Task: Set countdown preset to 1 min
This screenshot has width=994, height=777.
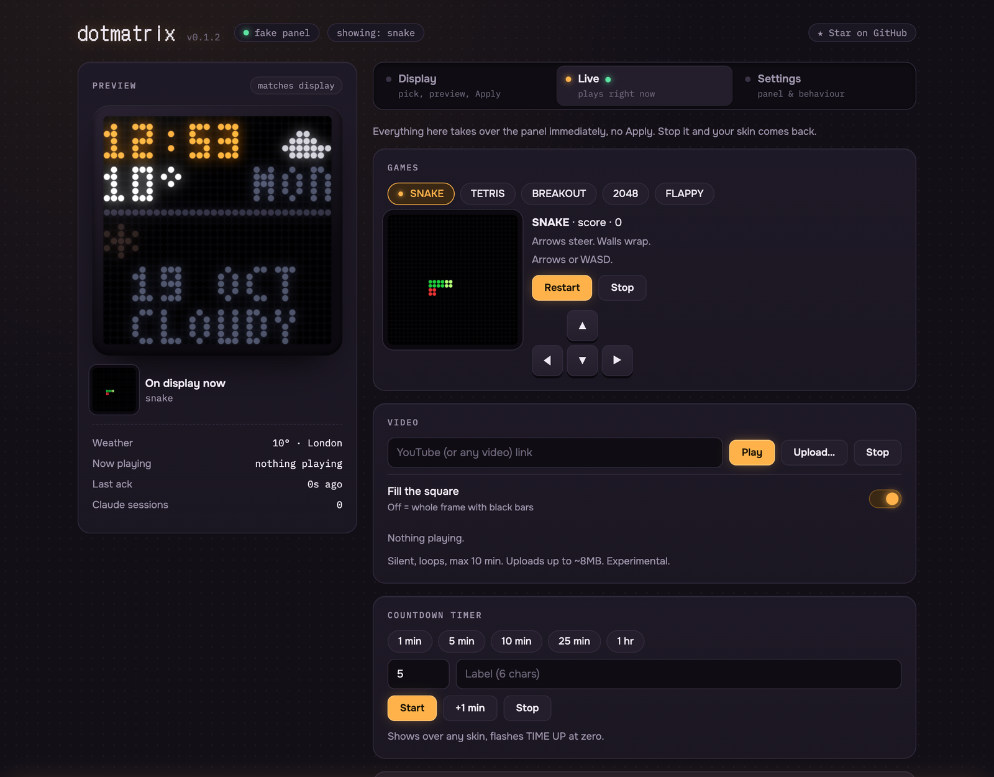Action: [x=410, y=641]
